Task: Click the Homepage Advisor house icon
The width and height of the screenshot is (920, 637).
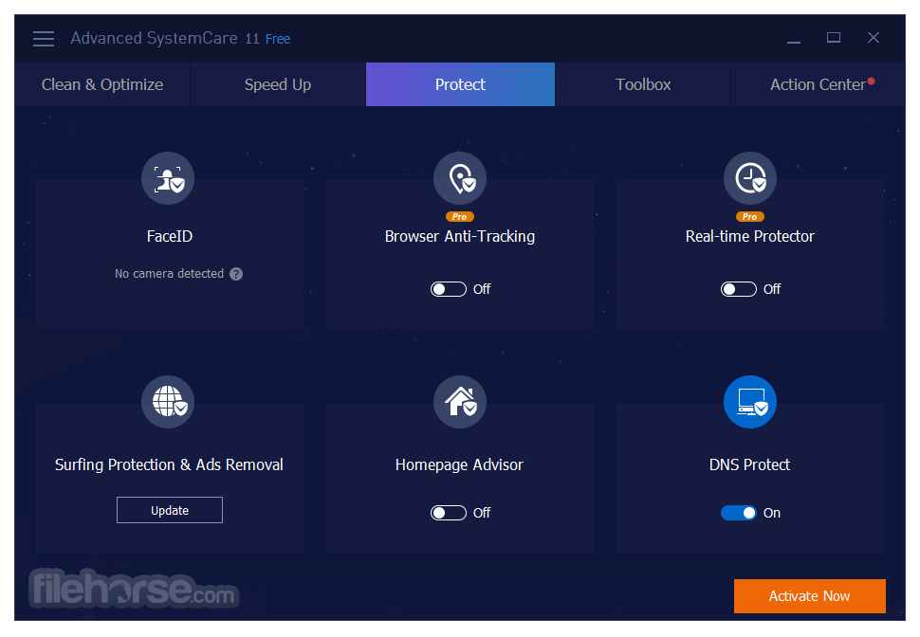Action: tap(460, 402)
